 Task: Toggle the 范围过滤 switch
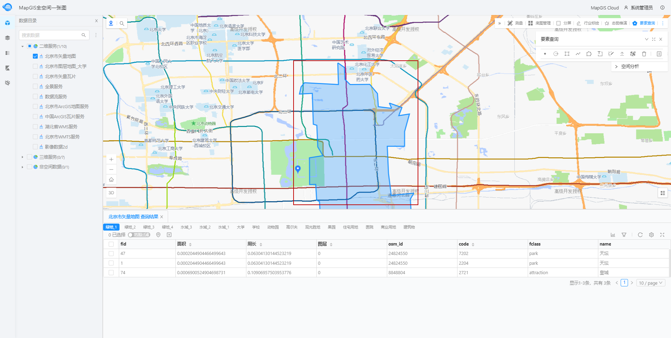pos(139,235)
